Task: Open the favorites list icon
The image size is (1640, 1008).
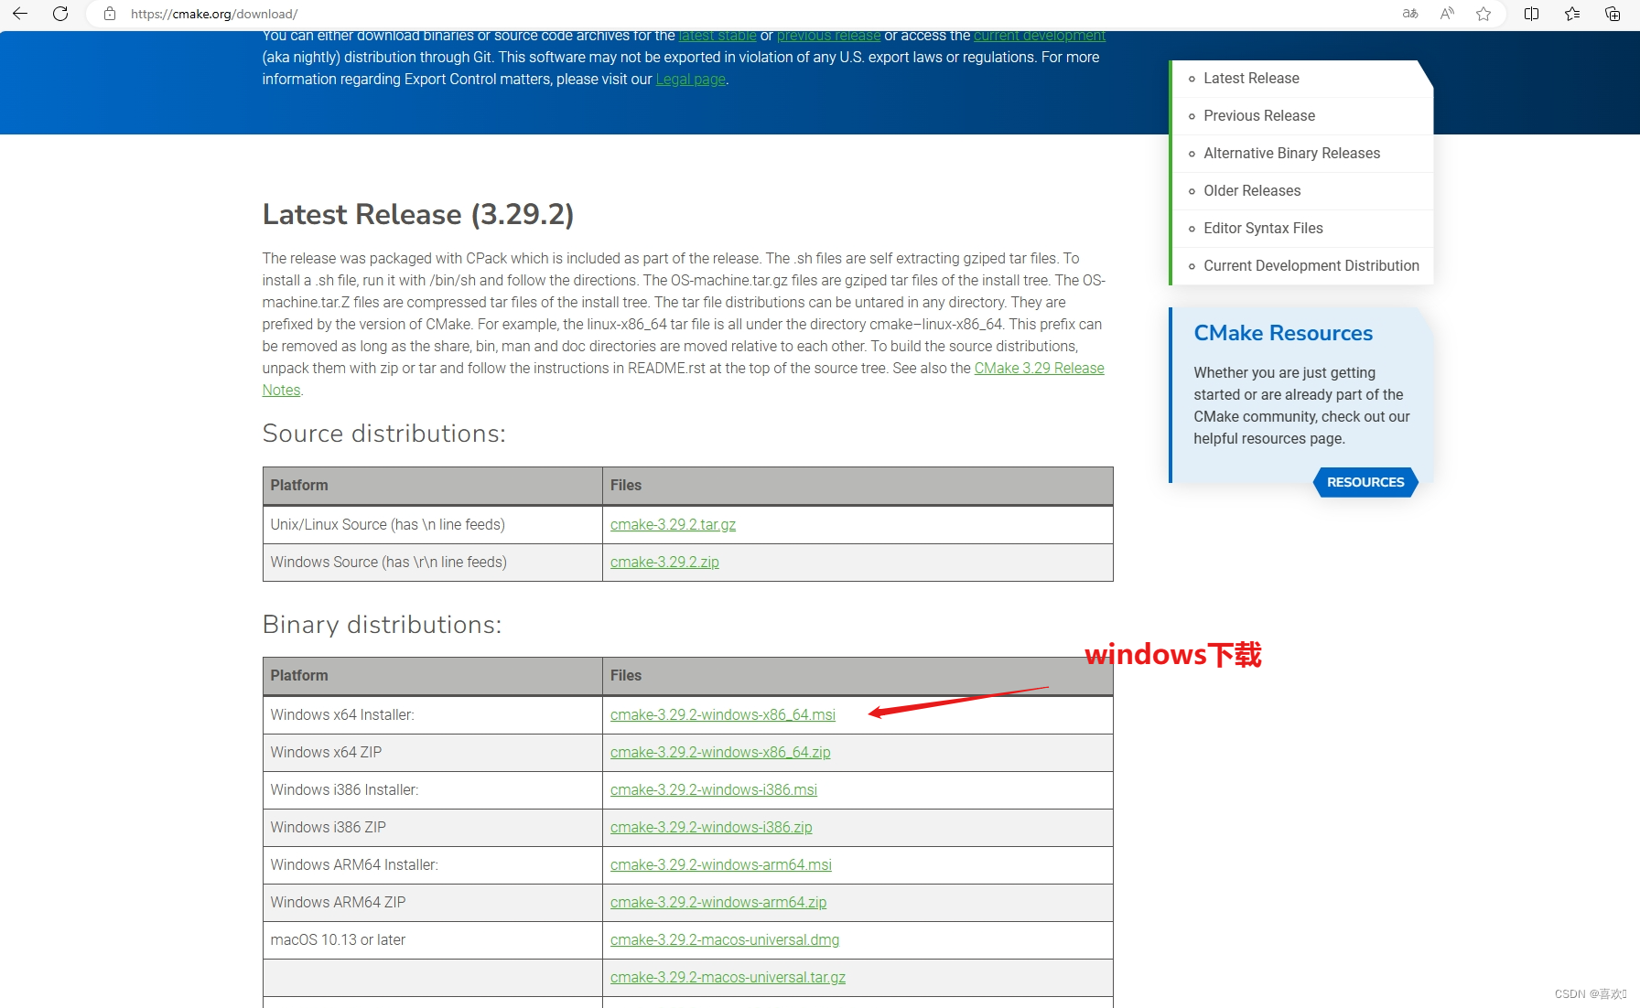Action: click(1572, 14)
